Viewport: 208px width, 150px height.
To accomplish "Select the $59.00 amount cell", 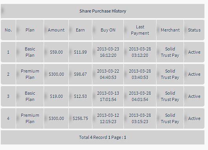I will [56, 52].
